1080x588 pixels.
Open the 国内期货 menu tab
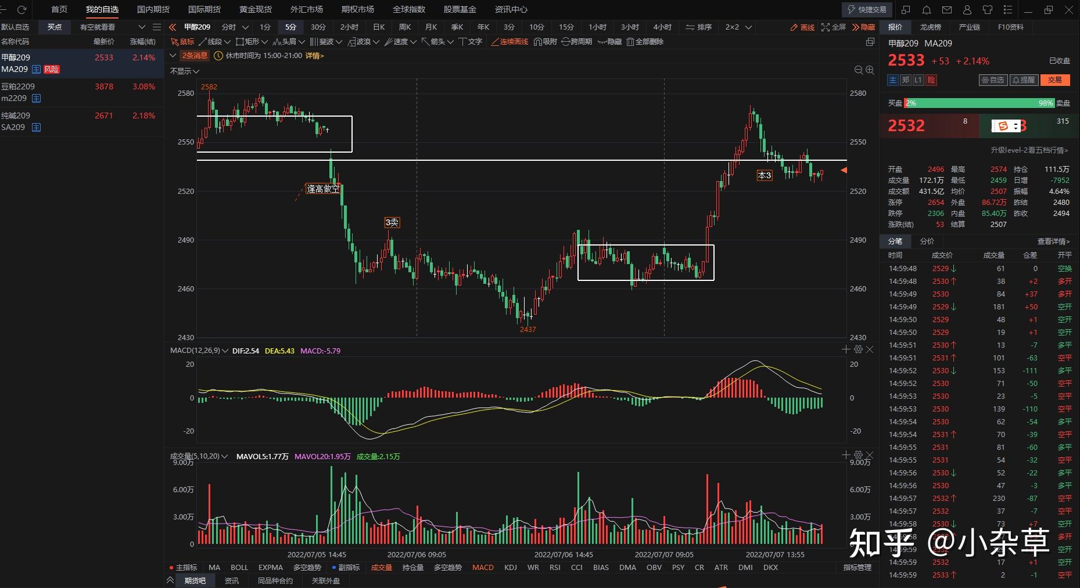[x=153, y=10]
